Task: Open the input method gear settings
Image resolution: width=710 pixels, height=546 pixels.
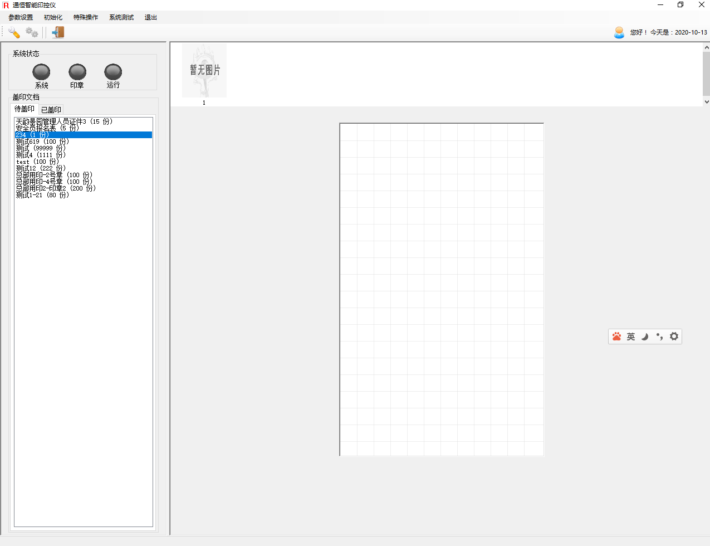Action: (x=674, y=337)
